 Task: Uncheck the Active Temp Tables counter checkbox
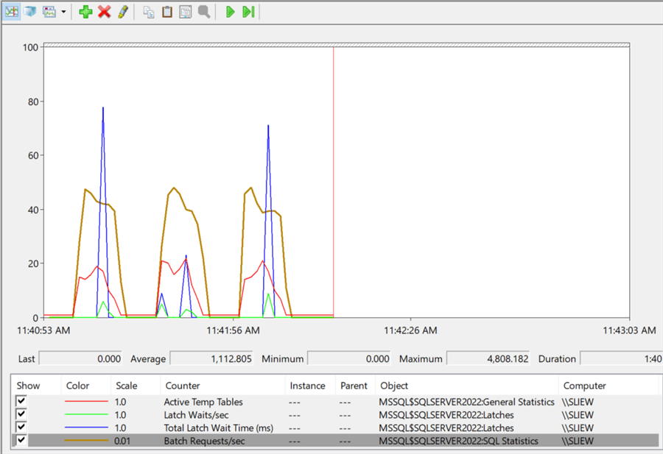click(x=21, y=401)
